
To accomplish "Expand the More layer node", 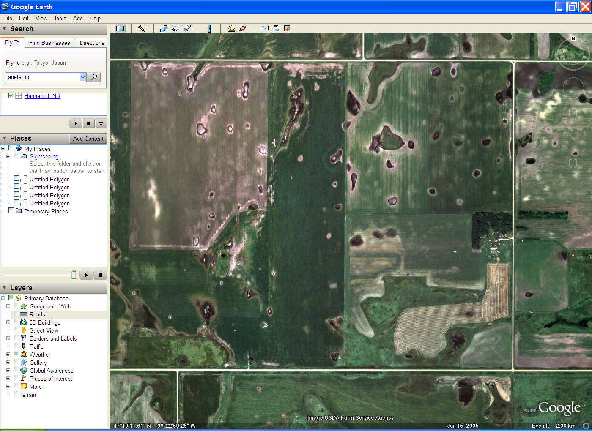I will coord(8,386).
